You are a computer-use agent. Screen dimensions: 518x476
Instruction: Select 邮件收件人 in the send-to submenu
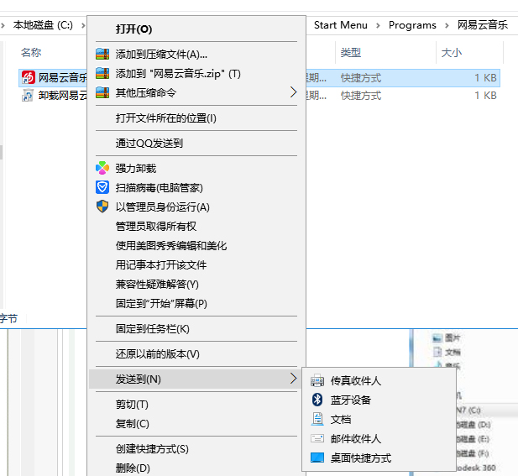(x=379, y=438)
